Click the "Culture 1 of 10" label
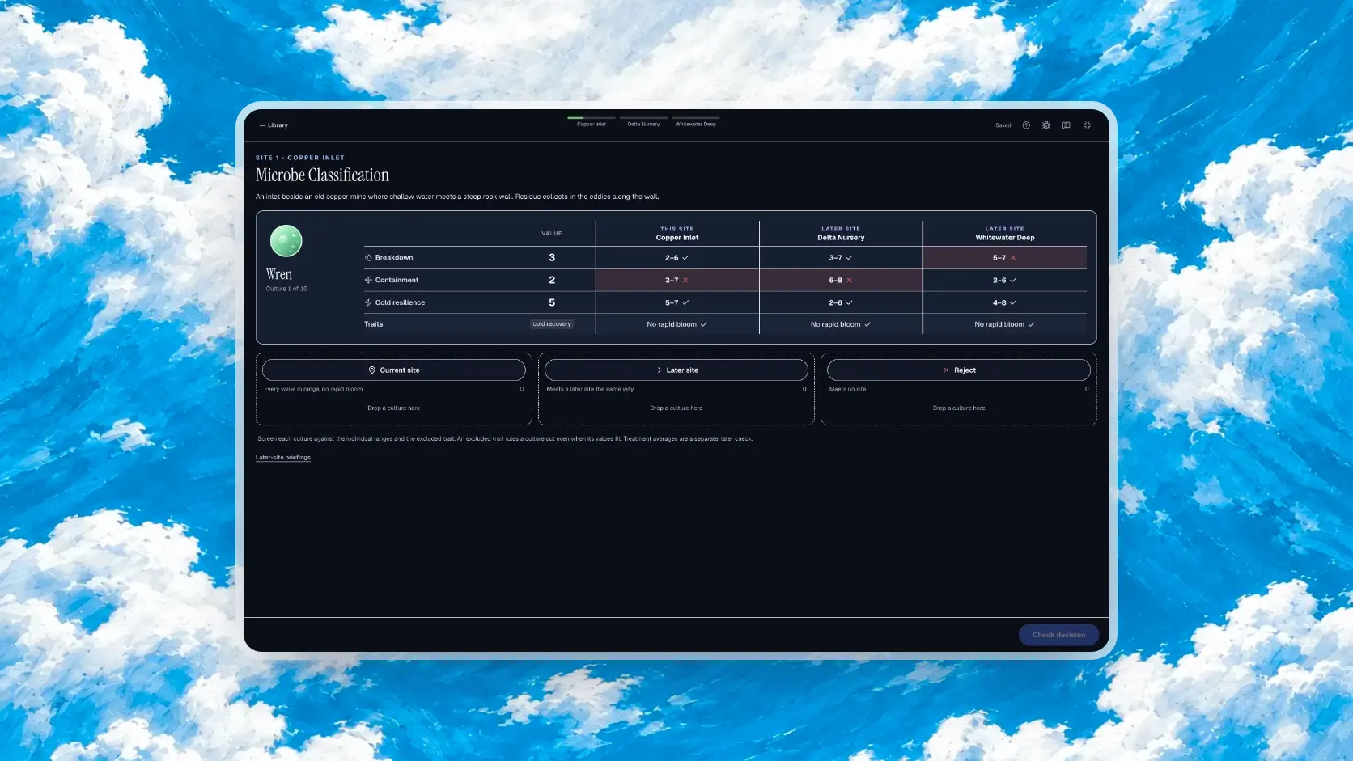The height and width of the screenshot is (761, 1353). click(286, 289)
